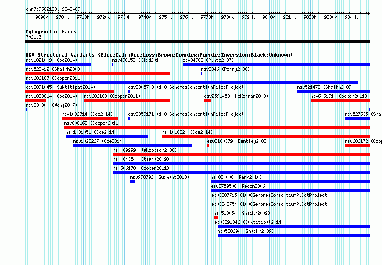The height and width of the screenshot is (265, 382).
Task: Open the nsv1023267 (Coe2014) variant label
Action: point(99,141)
